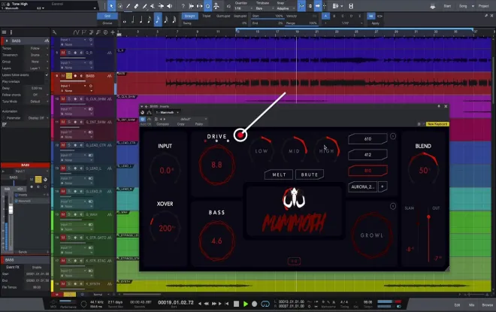The image size is (496, 312).
Task: Click Return to zero transport button
Action: (227, 304)
